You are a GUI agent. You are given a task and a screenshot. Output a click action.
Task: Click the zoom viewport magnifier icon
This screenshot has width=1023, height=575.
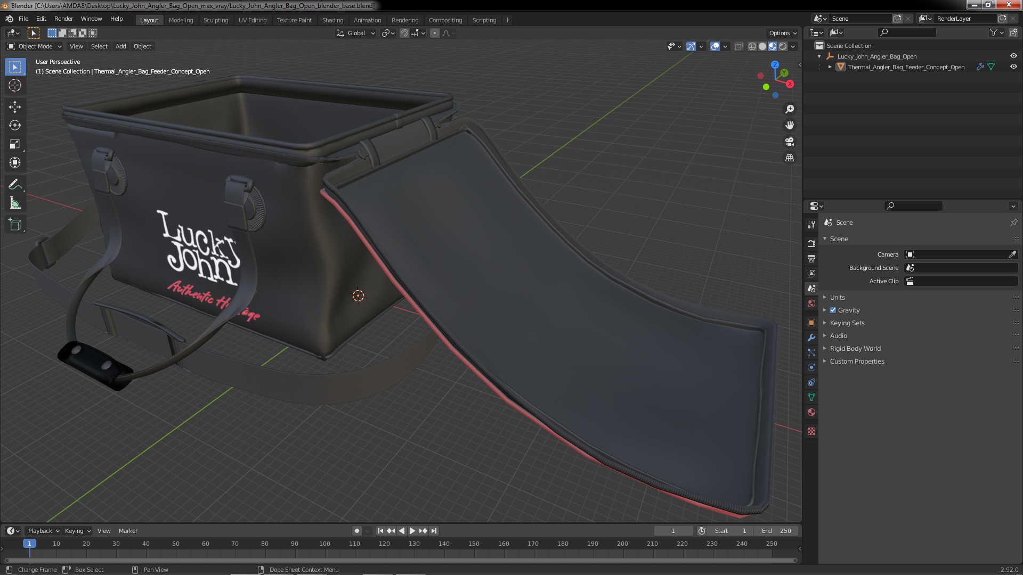[790, 109]
